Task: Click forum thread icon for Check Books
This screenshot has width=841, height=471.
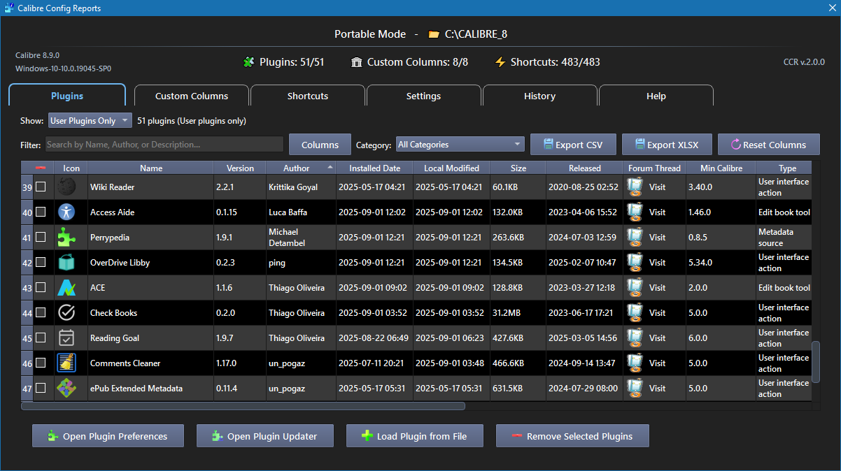Action: (x=635, y=313)
